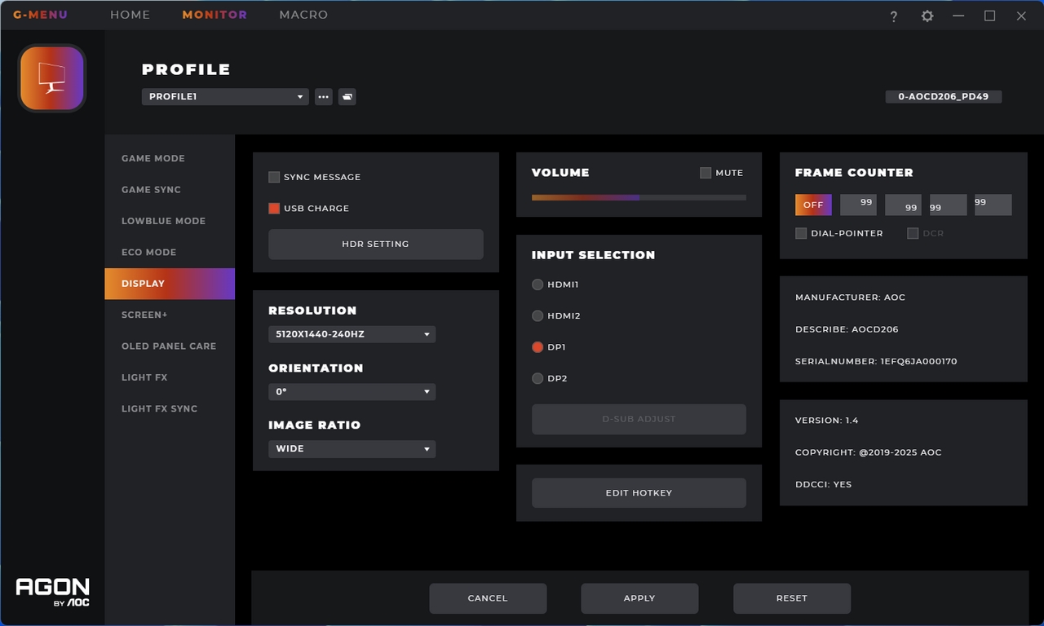Open the LowBlue Mode section

pyautogui.click(x=170, y=221)
